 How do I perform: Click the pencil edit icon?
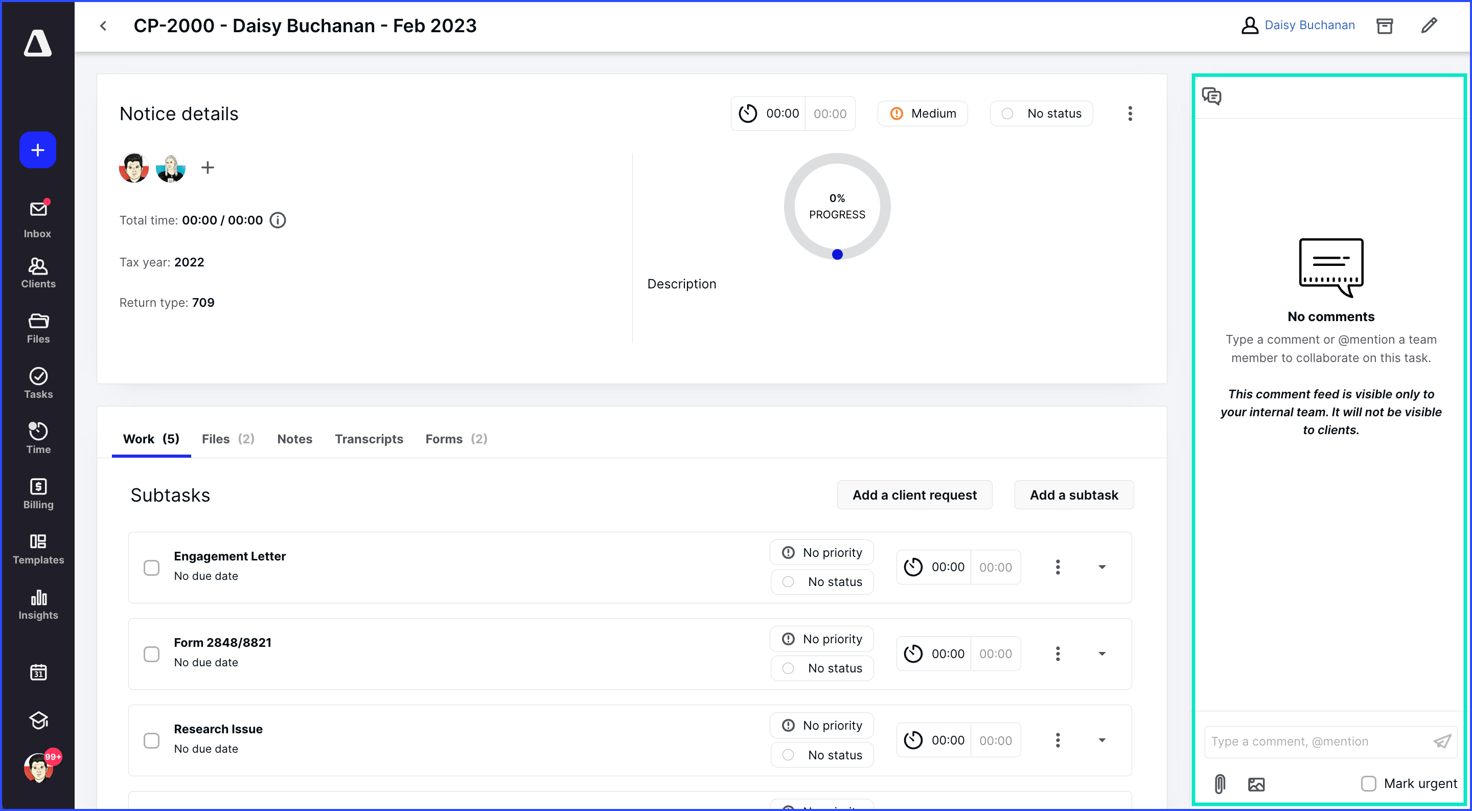[1429, 26]
